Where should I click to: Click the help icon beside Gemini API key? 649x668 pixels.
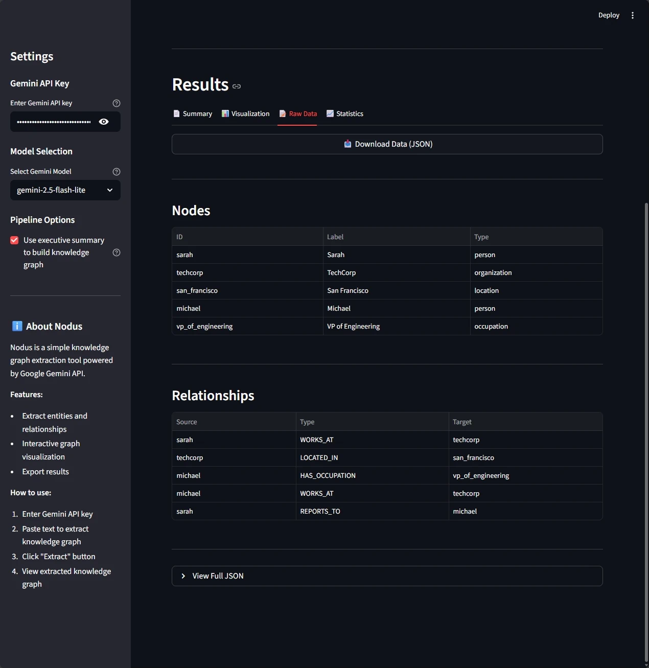[116, 103]
